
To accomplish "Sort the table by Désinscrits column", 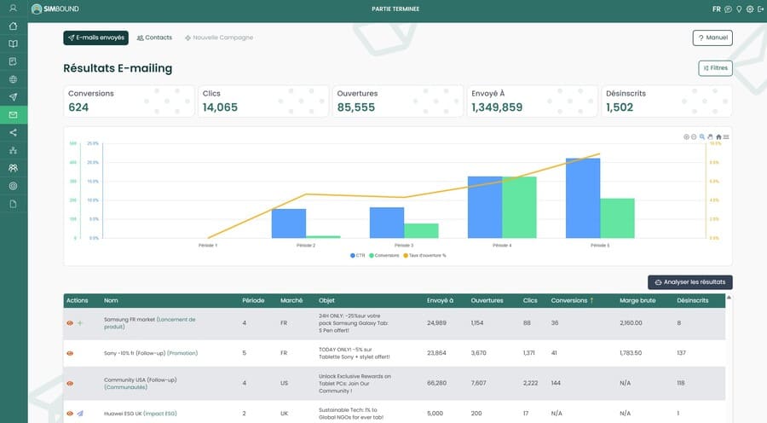I will click(693, 300).
